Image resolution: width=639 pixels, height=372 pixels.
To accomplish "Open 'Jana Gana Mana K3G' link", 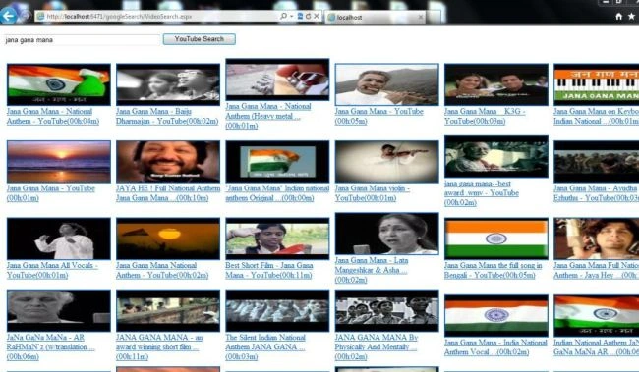I will pyautogui.click(x=485, y=116).
